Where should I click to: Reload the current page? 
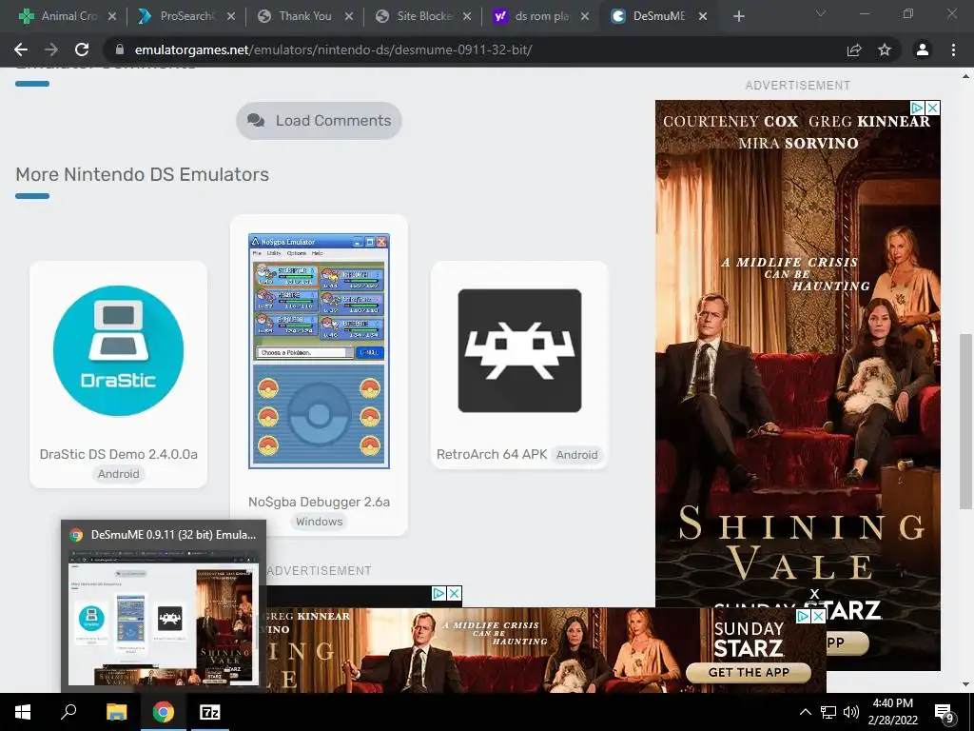(x=82, y=49)
